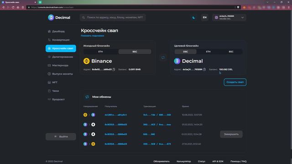
Task: Open the API & SDK footer link
Action: (x=218, y=161)
